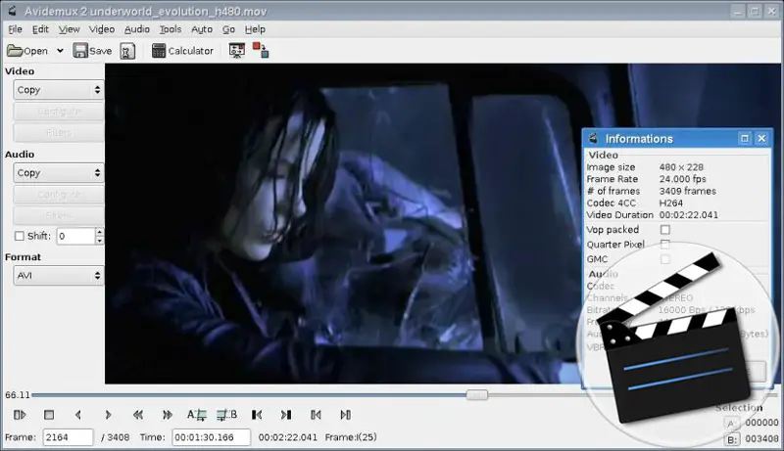This screenshot has height=451, width=784.
Task: Toggle GMC checkbox in Informations
Action: (x=665, y=259)
